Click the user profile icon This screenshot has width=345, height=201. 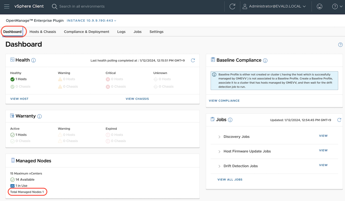click(245, 6)
